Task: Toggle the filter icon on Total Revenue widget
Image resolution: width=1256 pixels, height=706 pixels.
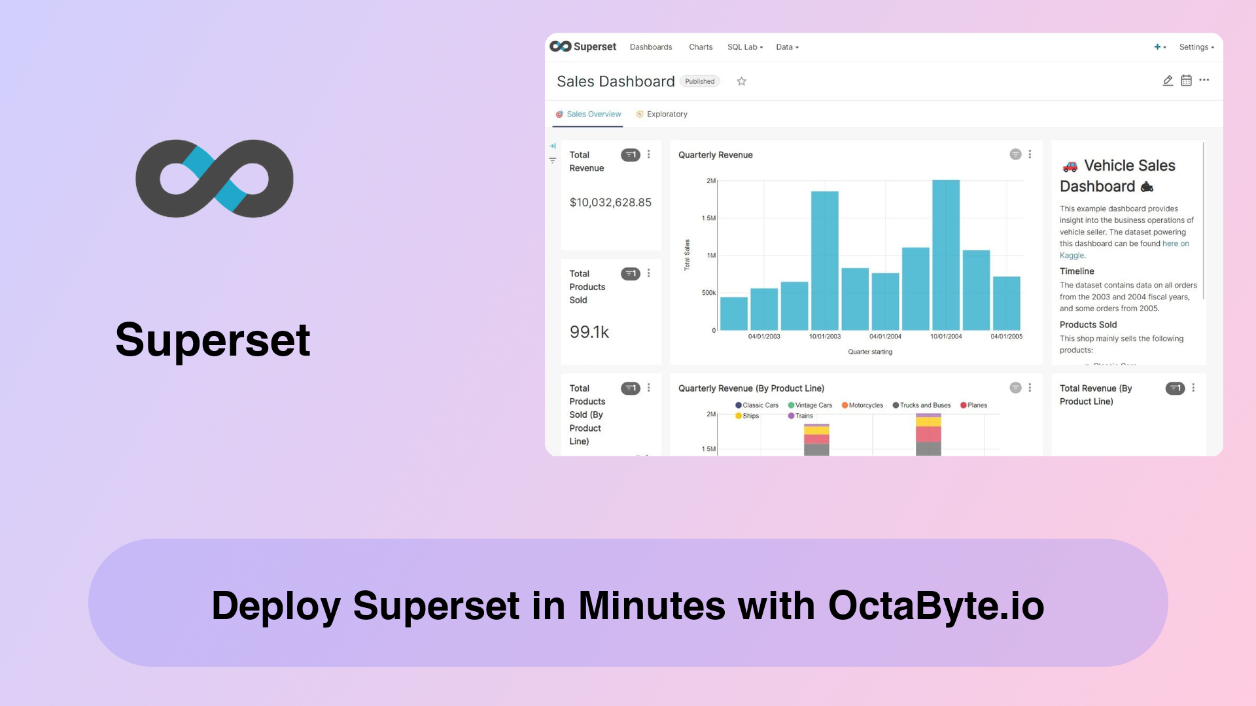Action: 631,155
